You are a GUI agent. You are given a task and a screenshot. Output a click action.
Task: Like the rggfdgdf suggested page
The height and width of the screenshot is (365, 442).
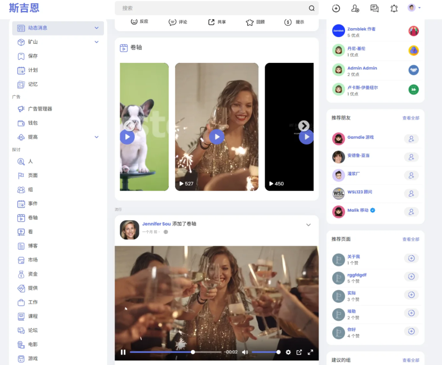pyautogui.click(x=411, y=277)
